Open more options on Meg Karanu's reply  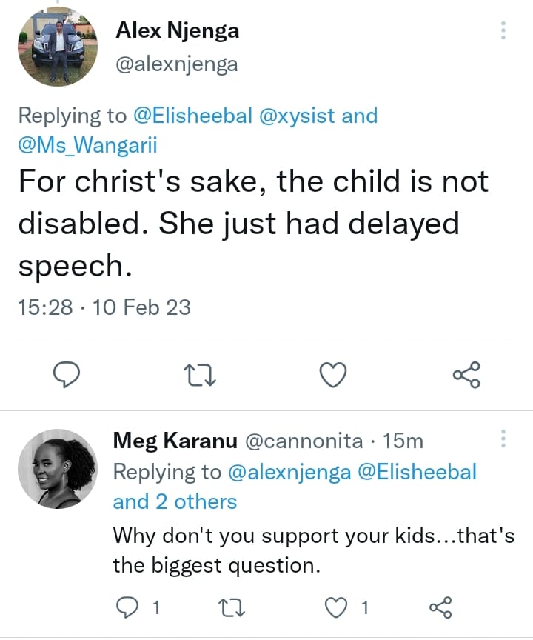tap(503, 439)
